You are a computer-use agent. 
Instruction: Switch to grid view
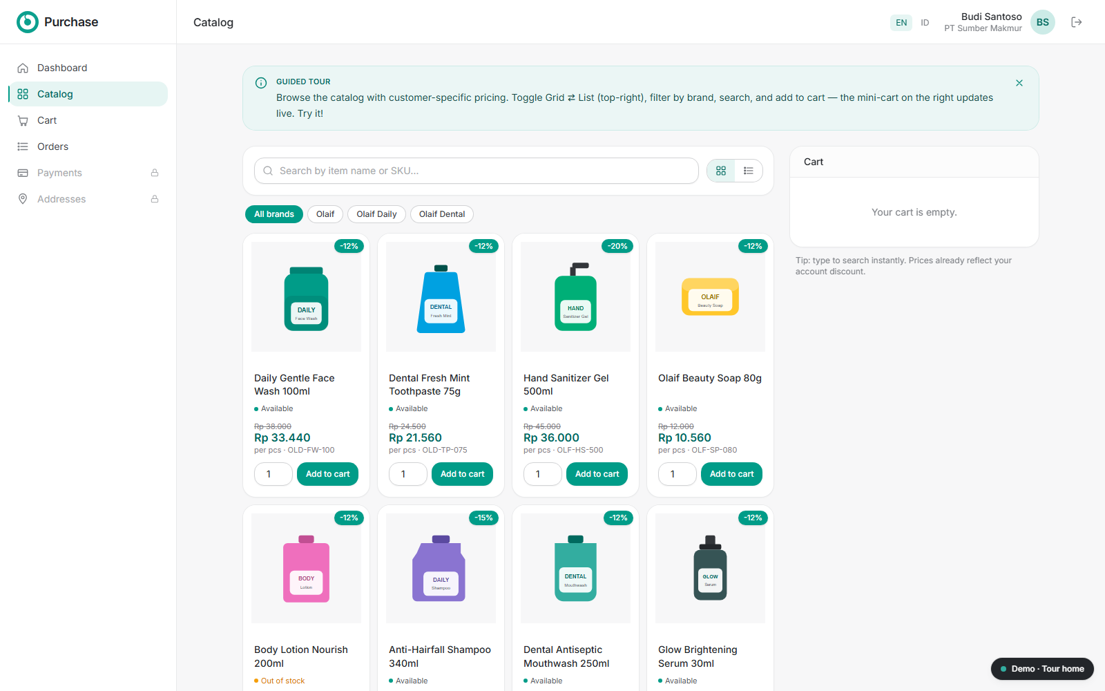click(721, 171)
